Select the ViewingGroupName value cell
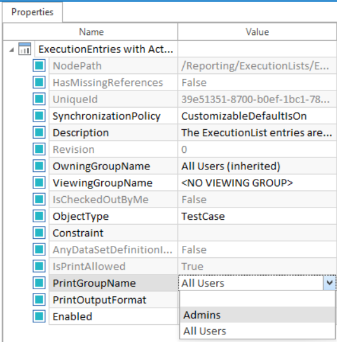The height and width of the screenshot is (342, 337). [x=257, y=183]
